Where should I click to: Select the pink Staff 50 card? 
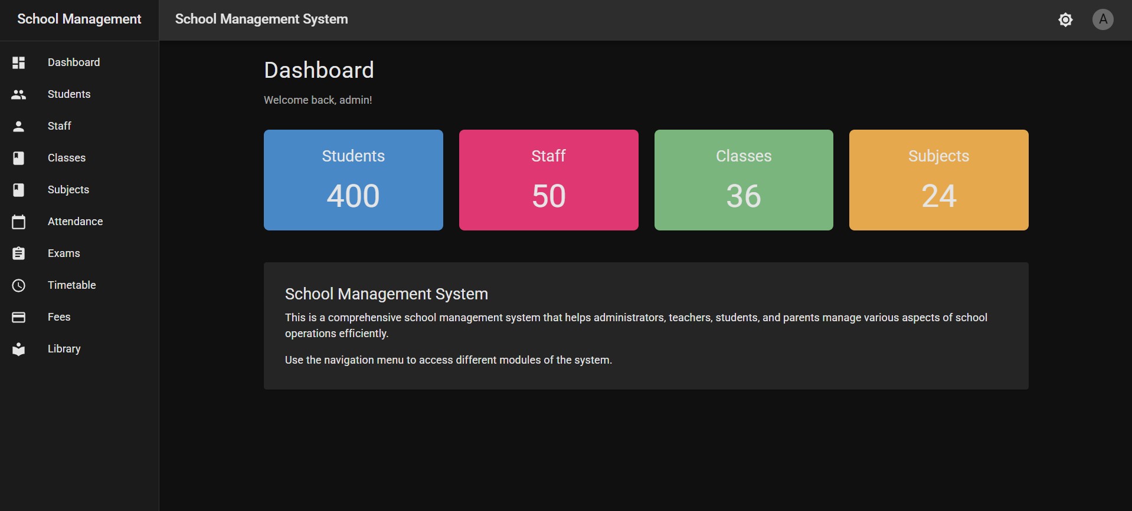coord(548,180)
